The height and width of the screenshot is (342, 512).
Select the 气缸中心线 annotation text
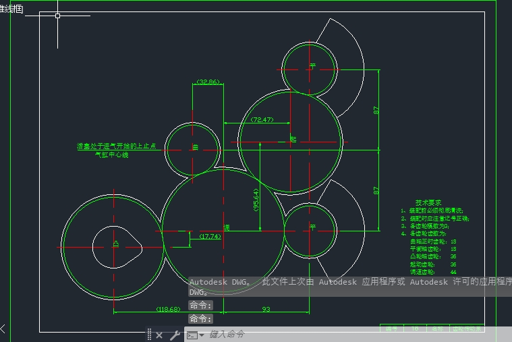pos(112,154)
